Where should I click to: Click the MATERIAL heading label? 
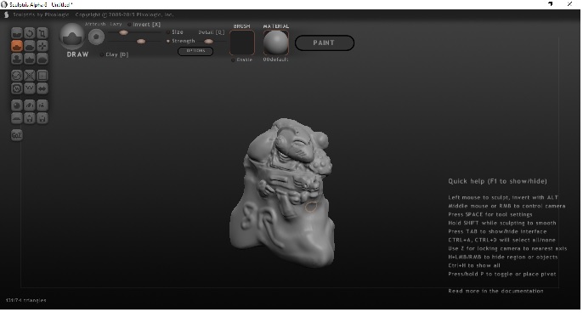pos(276,26)
